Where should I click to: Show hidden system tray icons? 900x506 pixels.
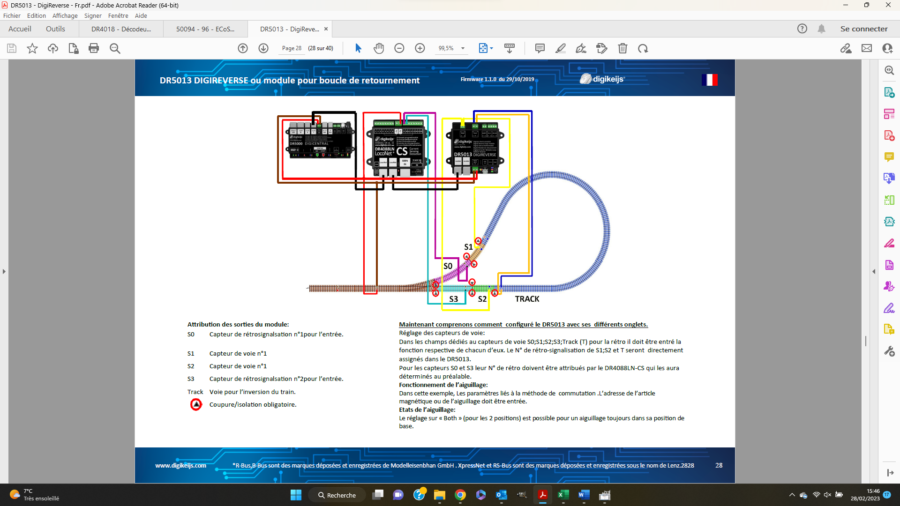(x=792, y=495)
